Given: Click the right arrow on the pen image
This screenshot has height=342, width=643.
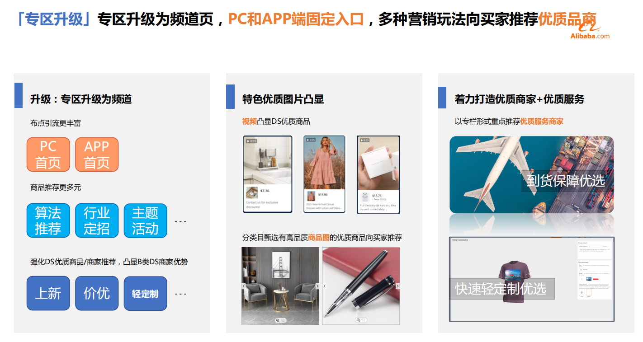Looking at the screenshot, I should coord(397,286).
